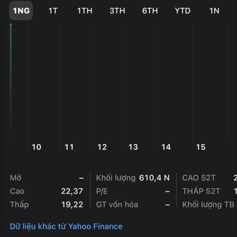Click the Cao value 22,37

tap(72, 191)
